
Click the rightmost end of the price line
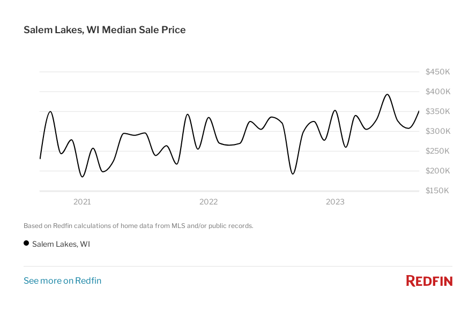click(x=419, y=111)
